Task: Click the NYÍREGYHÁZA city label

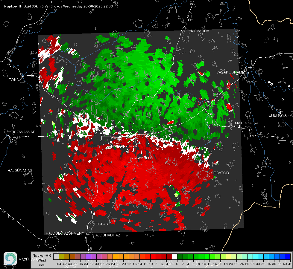Action: pyautogui.click(x=124, y=146)
